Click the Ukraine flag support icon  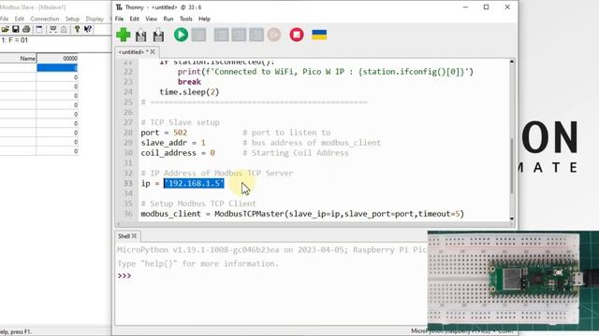[319, 35]
